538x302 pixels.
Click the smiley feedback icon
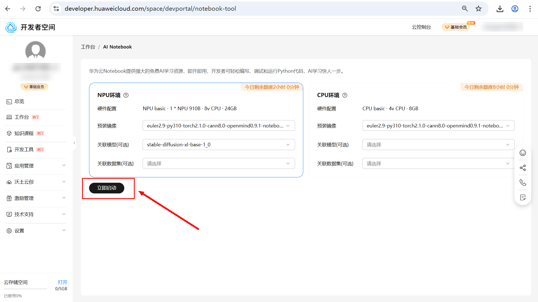(523, 153)
